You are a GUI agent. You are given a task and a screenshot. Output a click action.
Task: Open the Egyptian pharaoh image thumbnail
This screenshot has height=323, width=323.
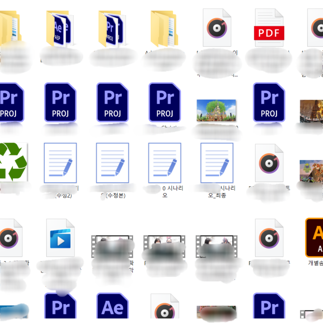tap(311, 111)
